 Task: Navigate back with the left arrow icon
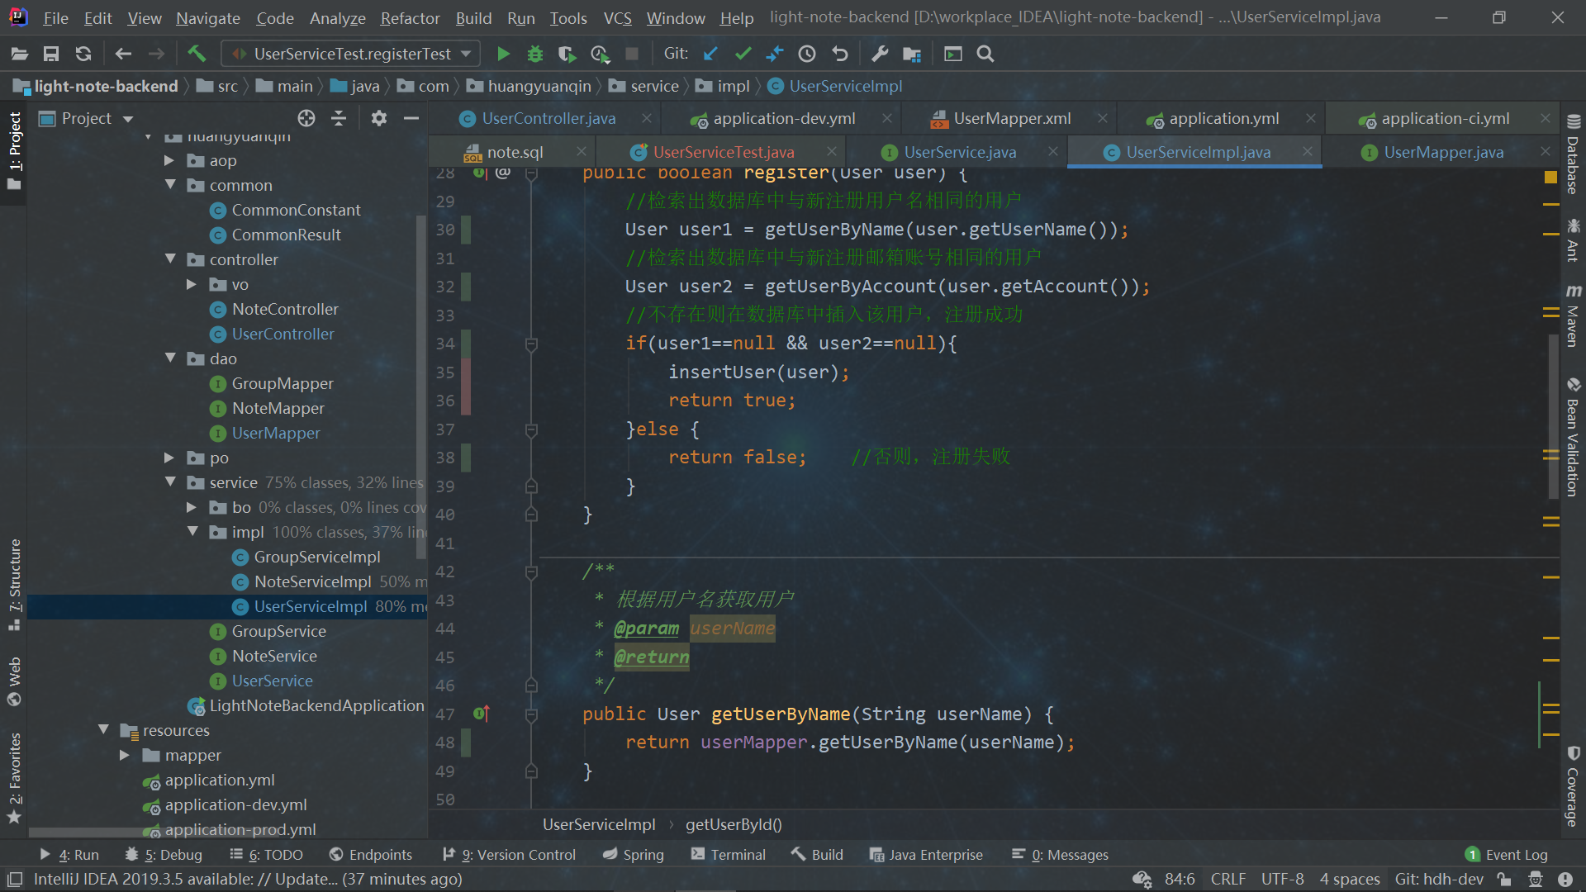[x=123, y=54]
